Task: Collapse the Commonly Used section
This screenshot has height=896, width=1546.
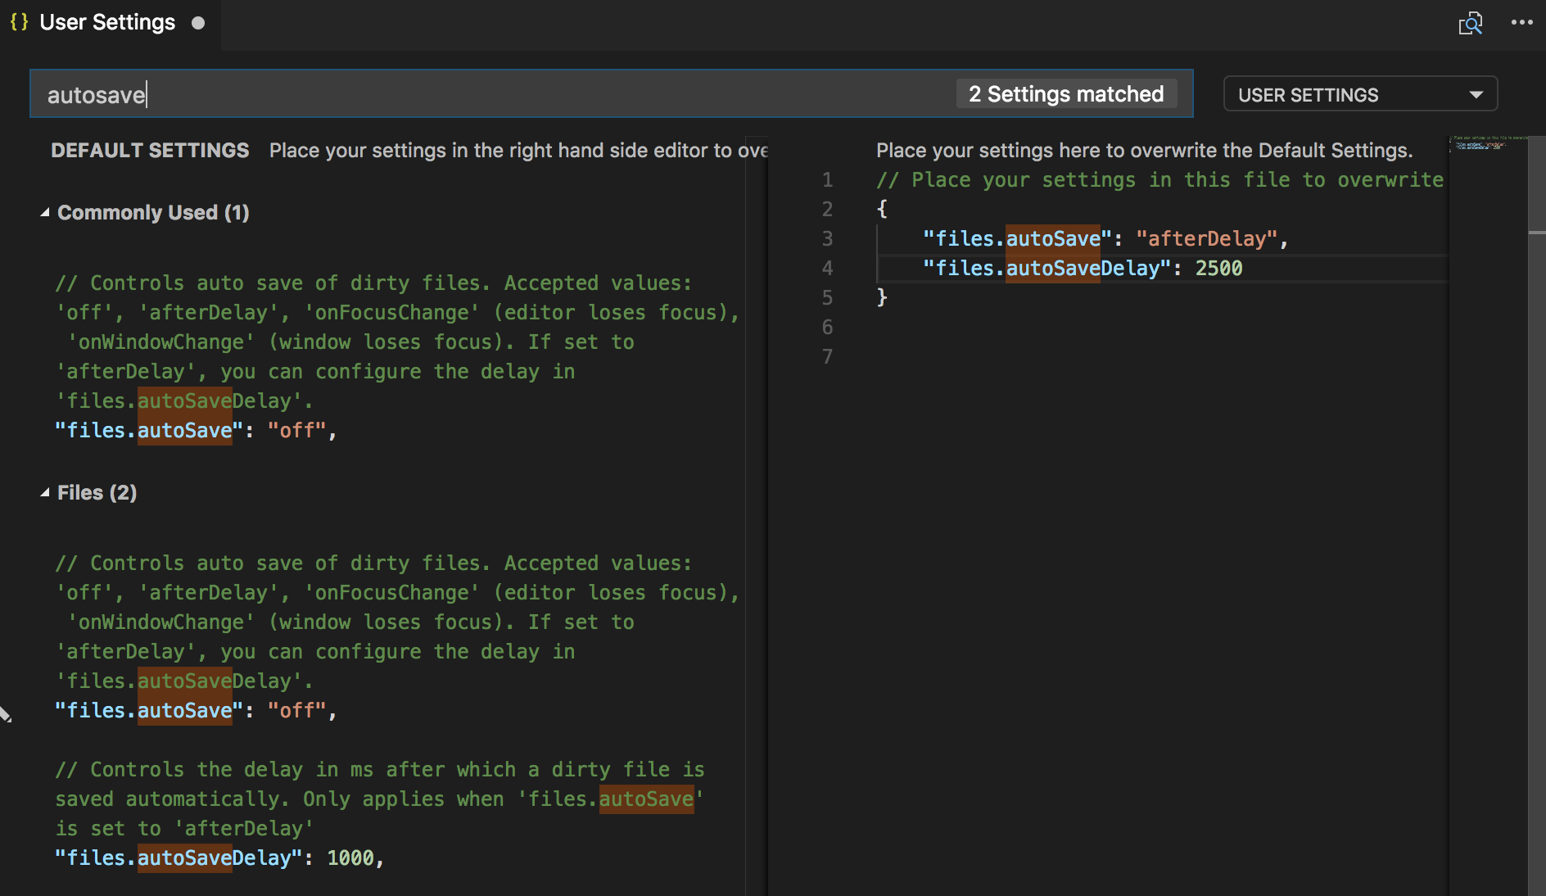Action: click(x=47, y=211)
